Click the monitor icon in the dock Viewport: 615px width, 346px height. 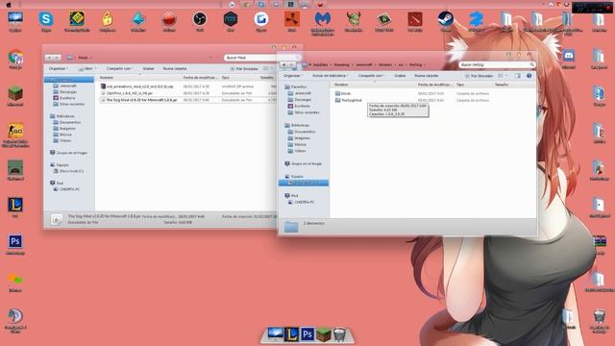click(x=276, y=334)
